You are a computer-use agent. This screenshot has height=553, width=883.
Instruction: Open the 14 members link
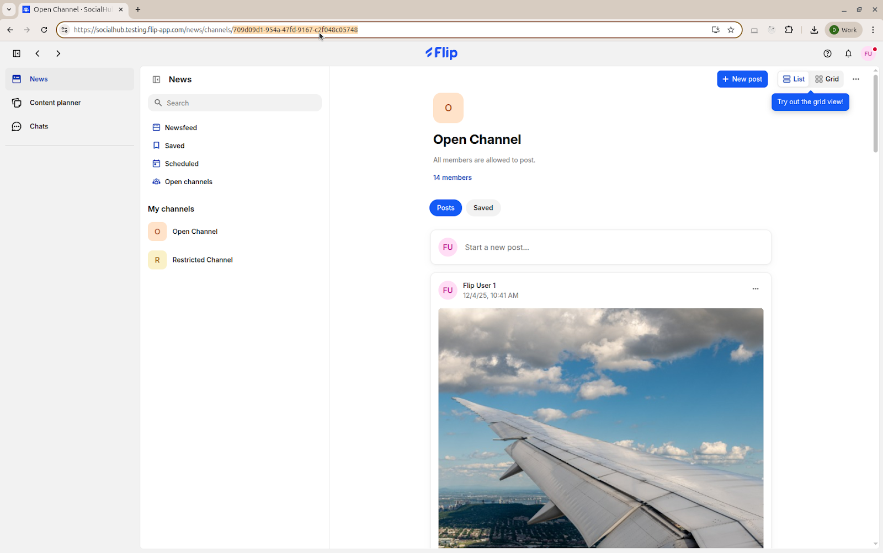(x=452, y=178)
